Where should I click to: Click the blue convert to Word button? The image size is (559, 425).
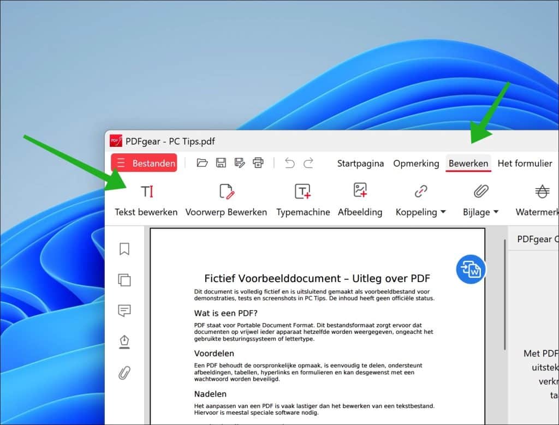(471, 270)
